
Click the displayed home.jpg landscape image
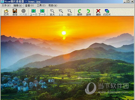pyautogui.click(x=67, y=58)
